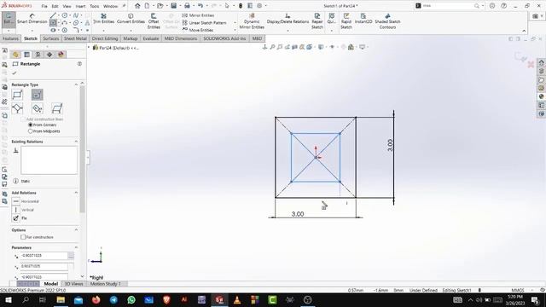Image resolution: width=546 pixels, height=307 pixels.
Task: Select the Circle sketch tool
Action: (x=65, y=15)
